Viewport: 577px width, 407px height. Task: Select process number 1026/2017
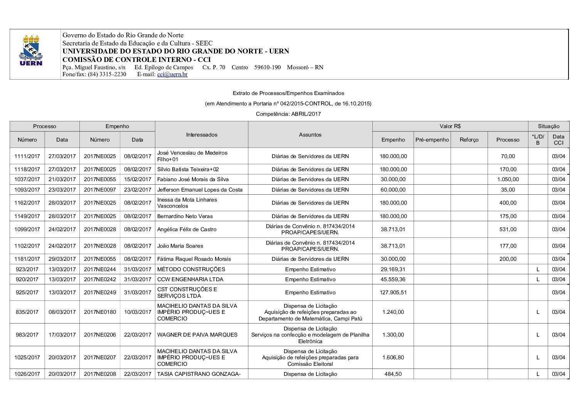click(x=27, y=374)
